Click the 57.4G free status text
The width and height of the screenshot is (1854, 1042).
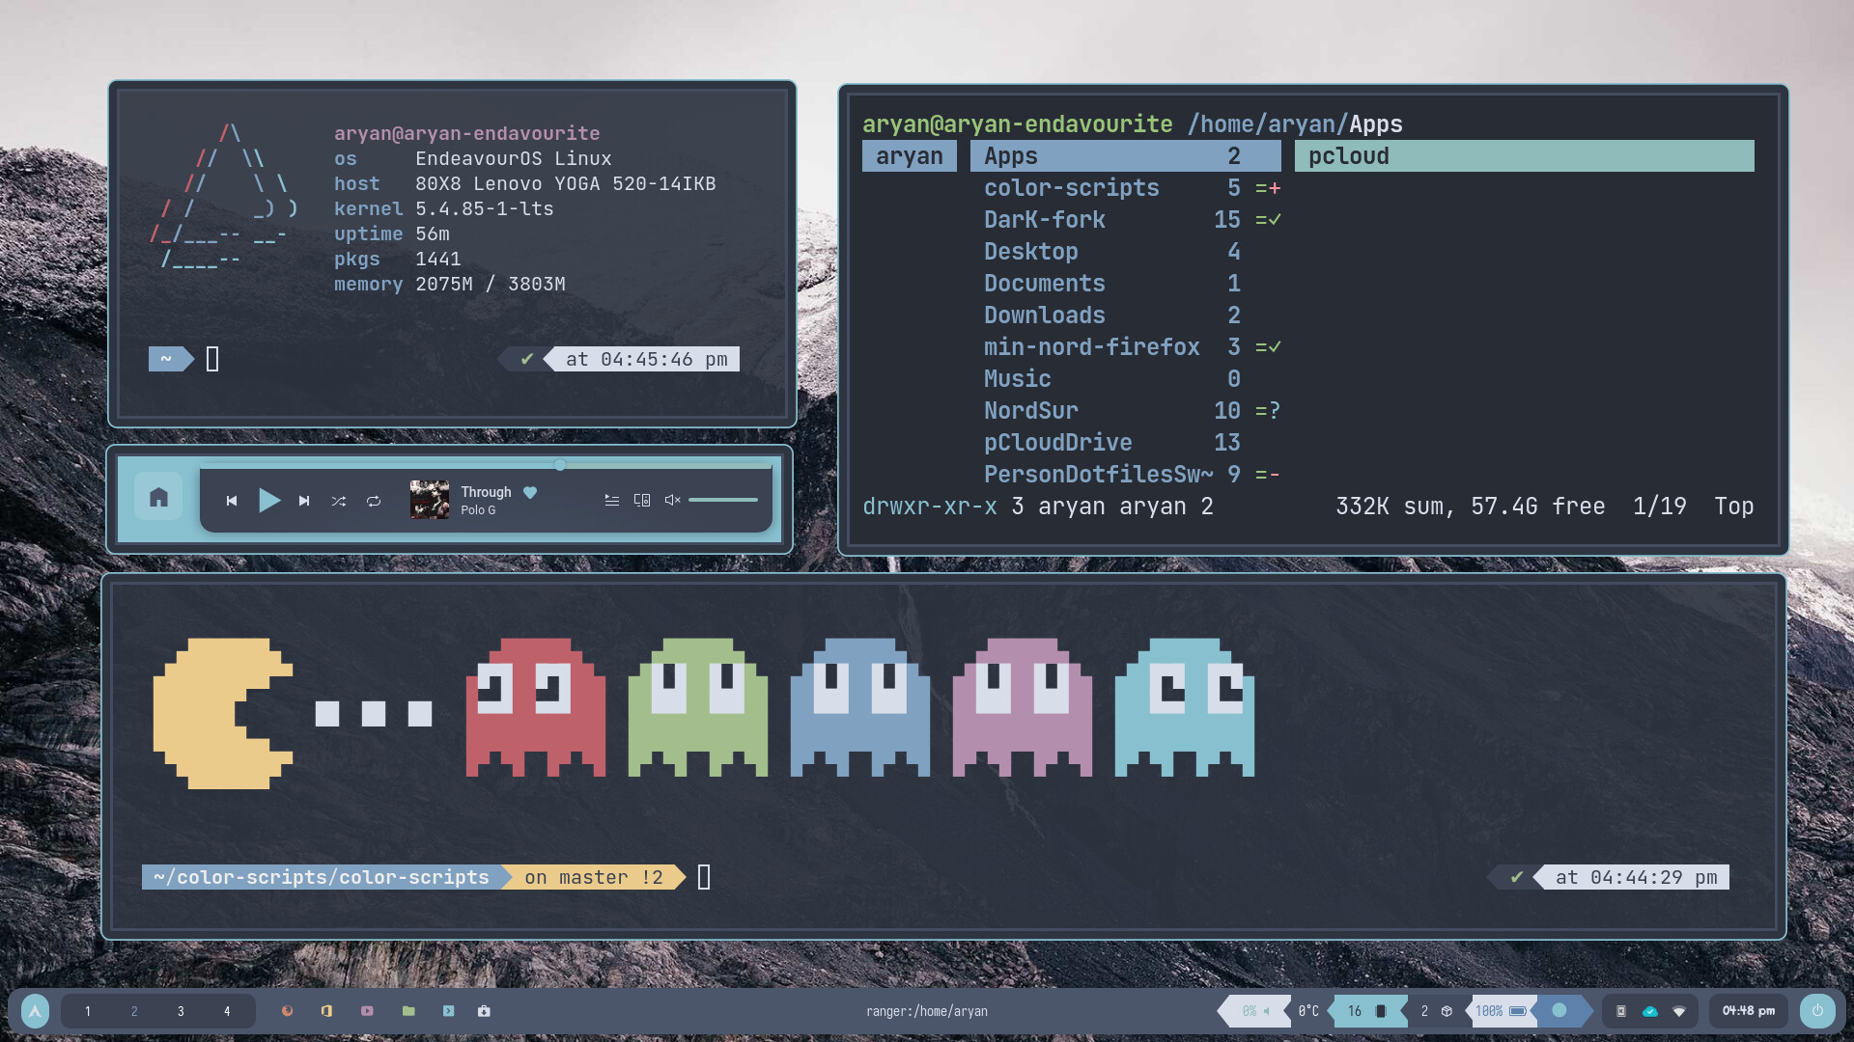coord(1538,507)
